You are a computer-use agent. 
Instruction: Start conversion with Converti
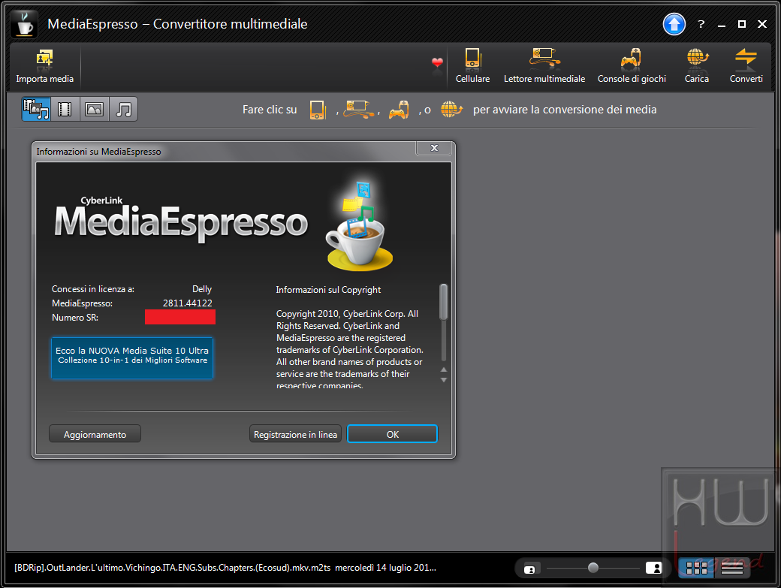pyautogui.click(x=746, y=66)
